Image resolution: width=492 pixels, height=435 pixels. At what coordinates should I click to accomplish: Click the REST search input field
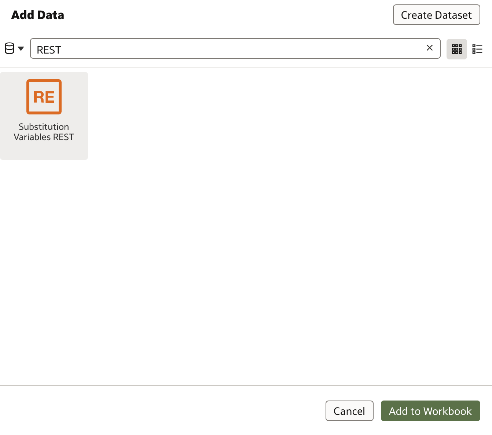pyautogui.click(x=235, y=48)
